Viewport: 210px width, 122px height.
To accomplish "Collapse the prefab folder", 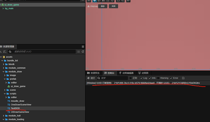I will pyautogui.click(x=5, y=79).
